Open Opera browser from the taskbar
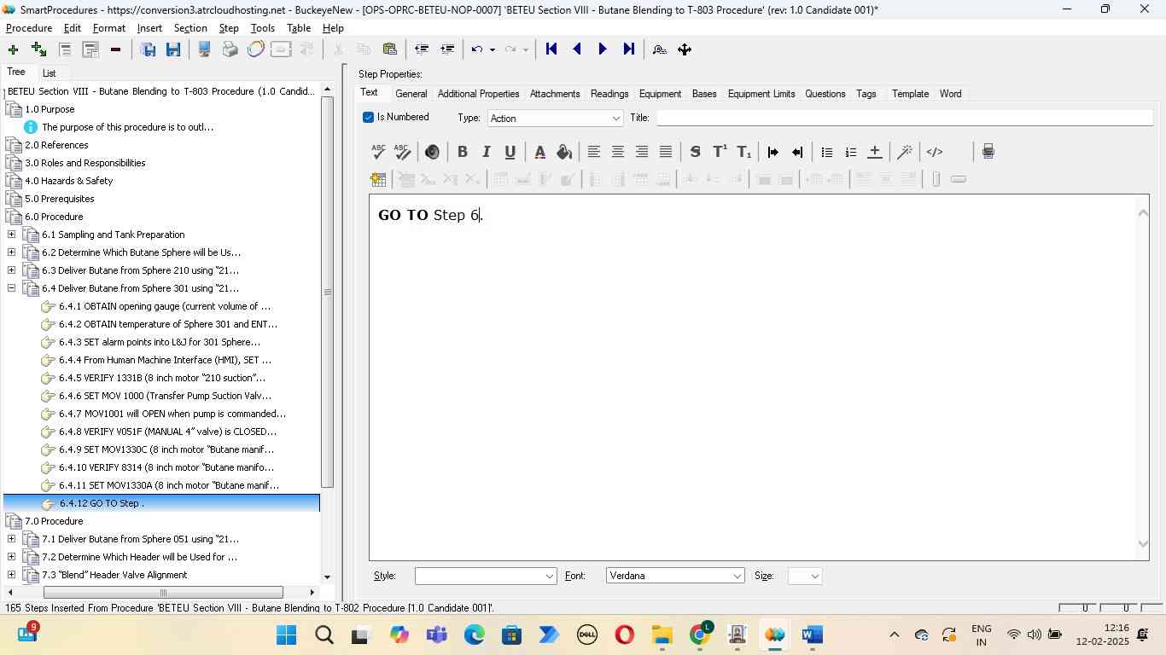Image resolution: width=1166 pixels, height=655 pixels. [625, 635]
